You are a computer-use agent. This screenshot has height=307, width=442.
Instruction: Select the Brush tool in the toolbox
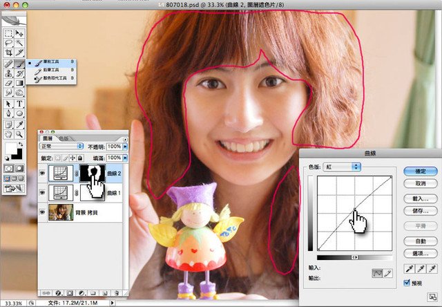pyautogui.click(x=19, y=64)
